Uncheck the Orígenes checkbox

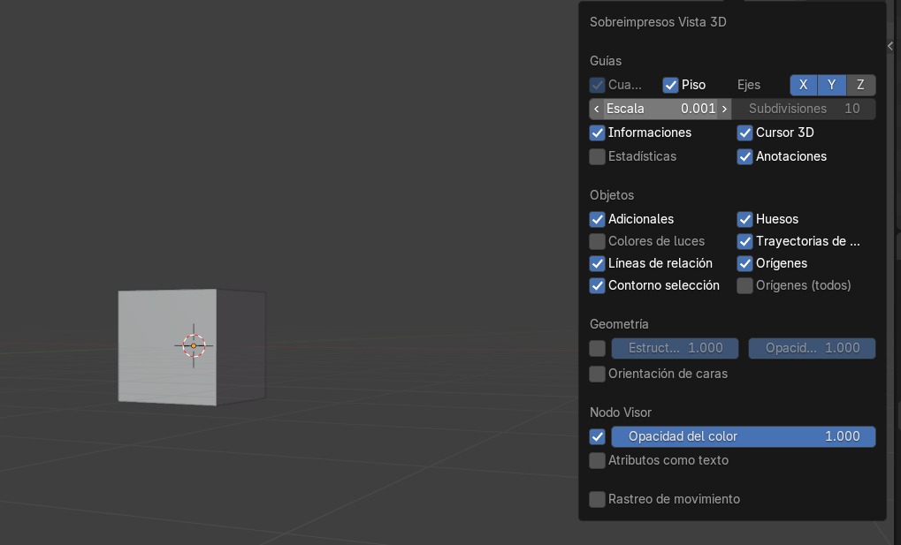(x=744, y=263)
